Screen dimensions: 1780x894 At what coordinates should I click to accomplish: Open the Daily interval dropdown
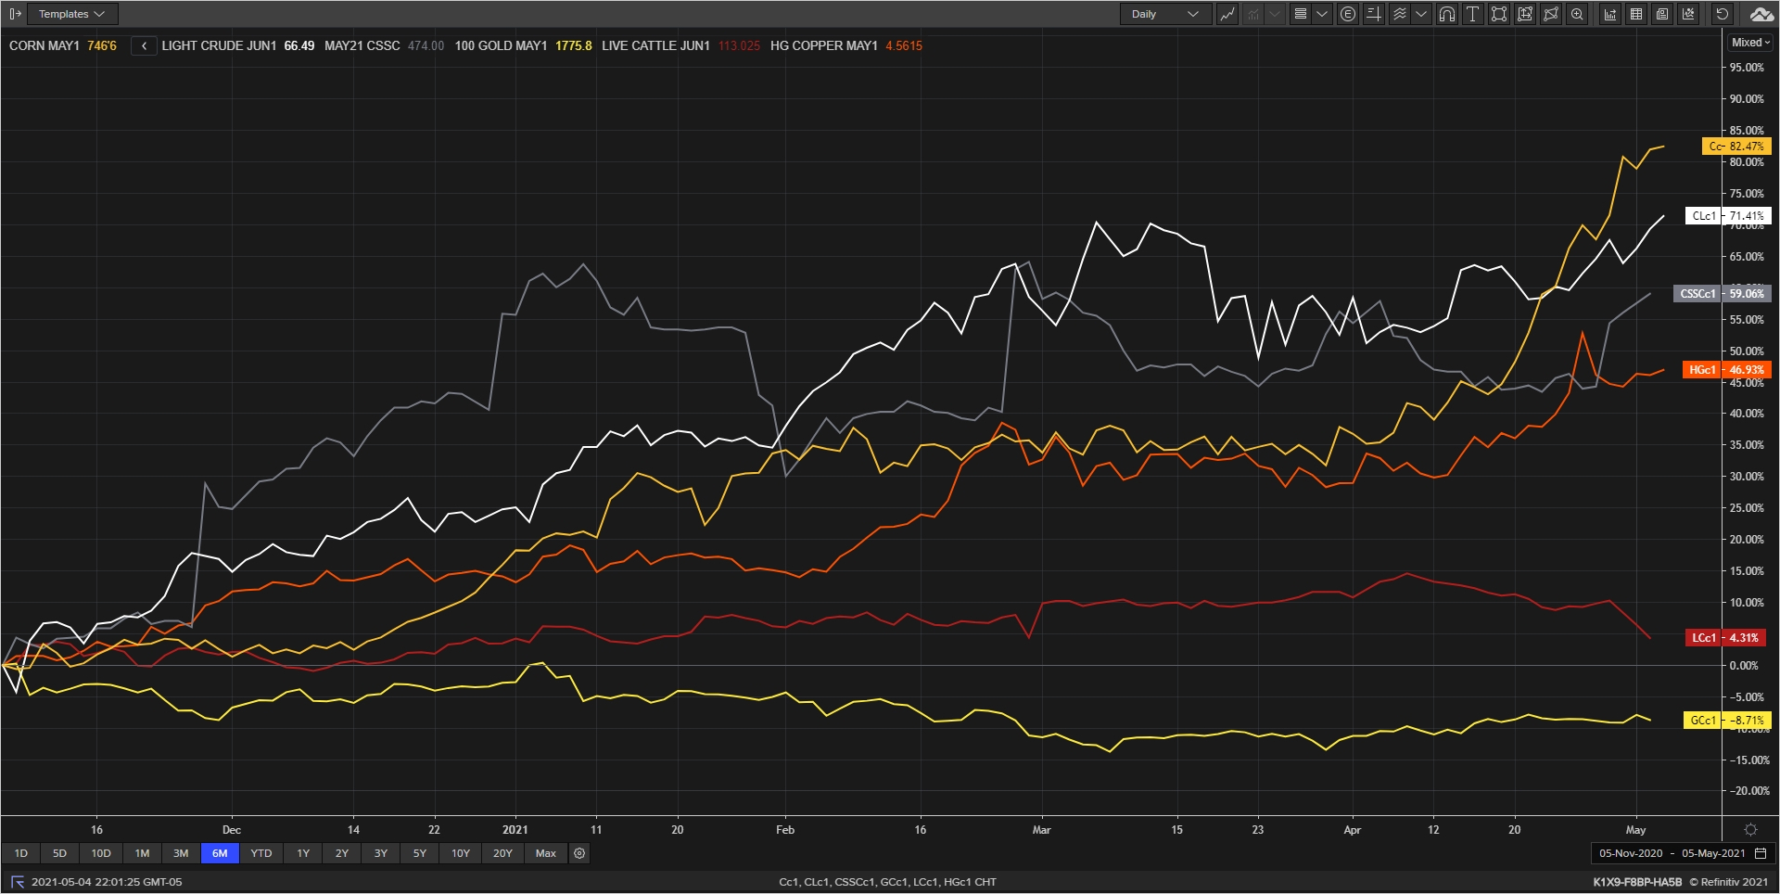[x=1164, y=14]
